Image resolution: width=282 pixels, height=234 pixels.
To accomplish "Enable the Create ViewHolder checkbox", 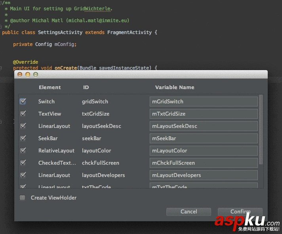I will pos(23,198).
